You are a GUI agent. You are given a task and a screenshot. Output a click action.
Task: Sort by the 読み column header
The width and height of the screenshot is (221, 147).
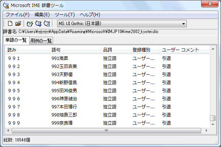[x=27, y=50]
